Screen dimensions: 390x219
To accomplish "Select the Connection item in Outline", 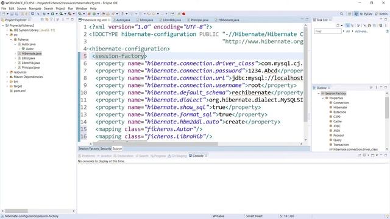I will tap(341, 103).
